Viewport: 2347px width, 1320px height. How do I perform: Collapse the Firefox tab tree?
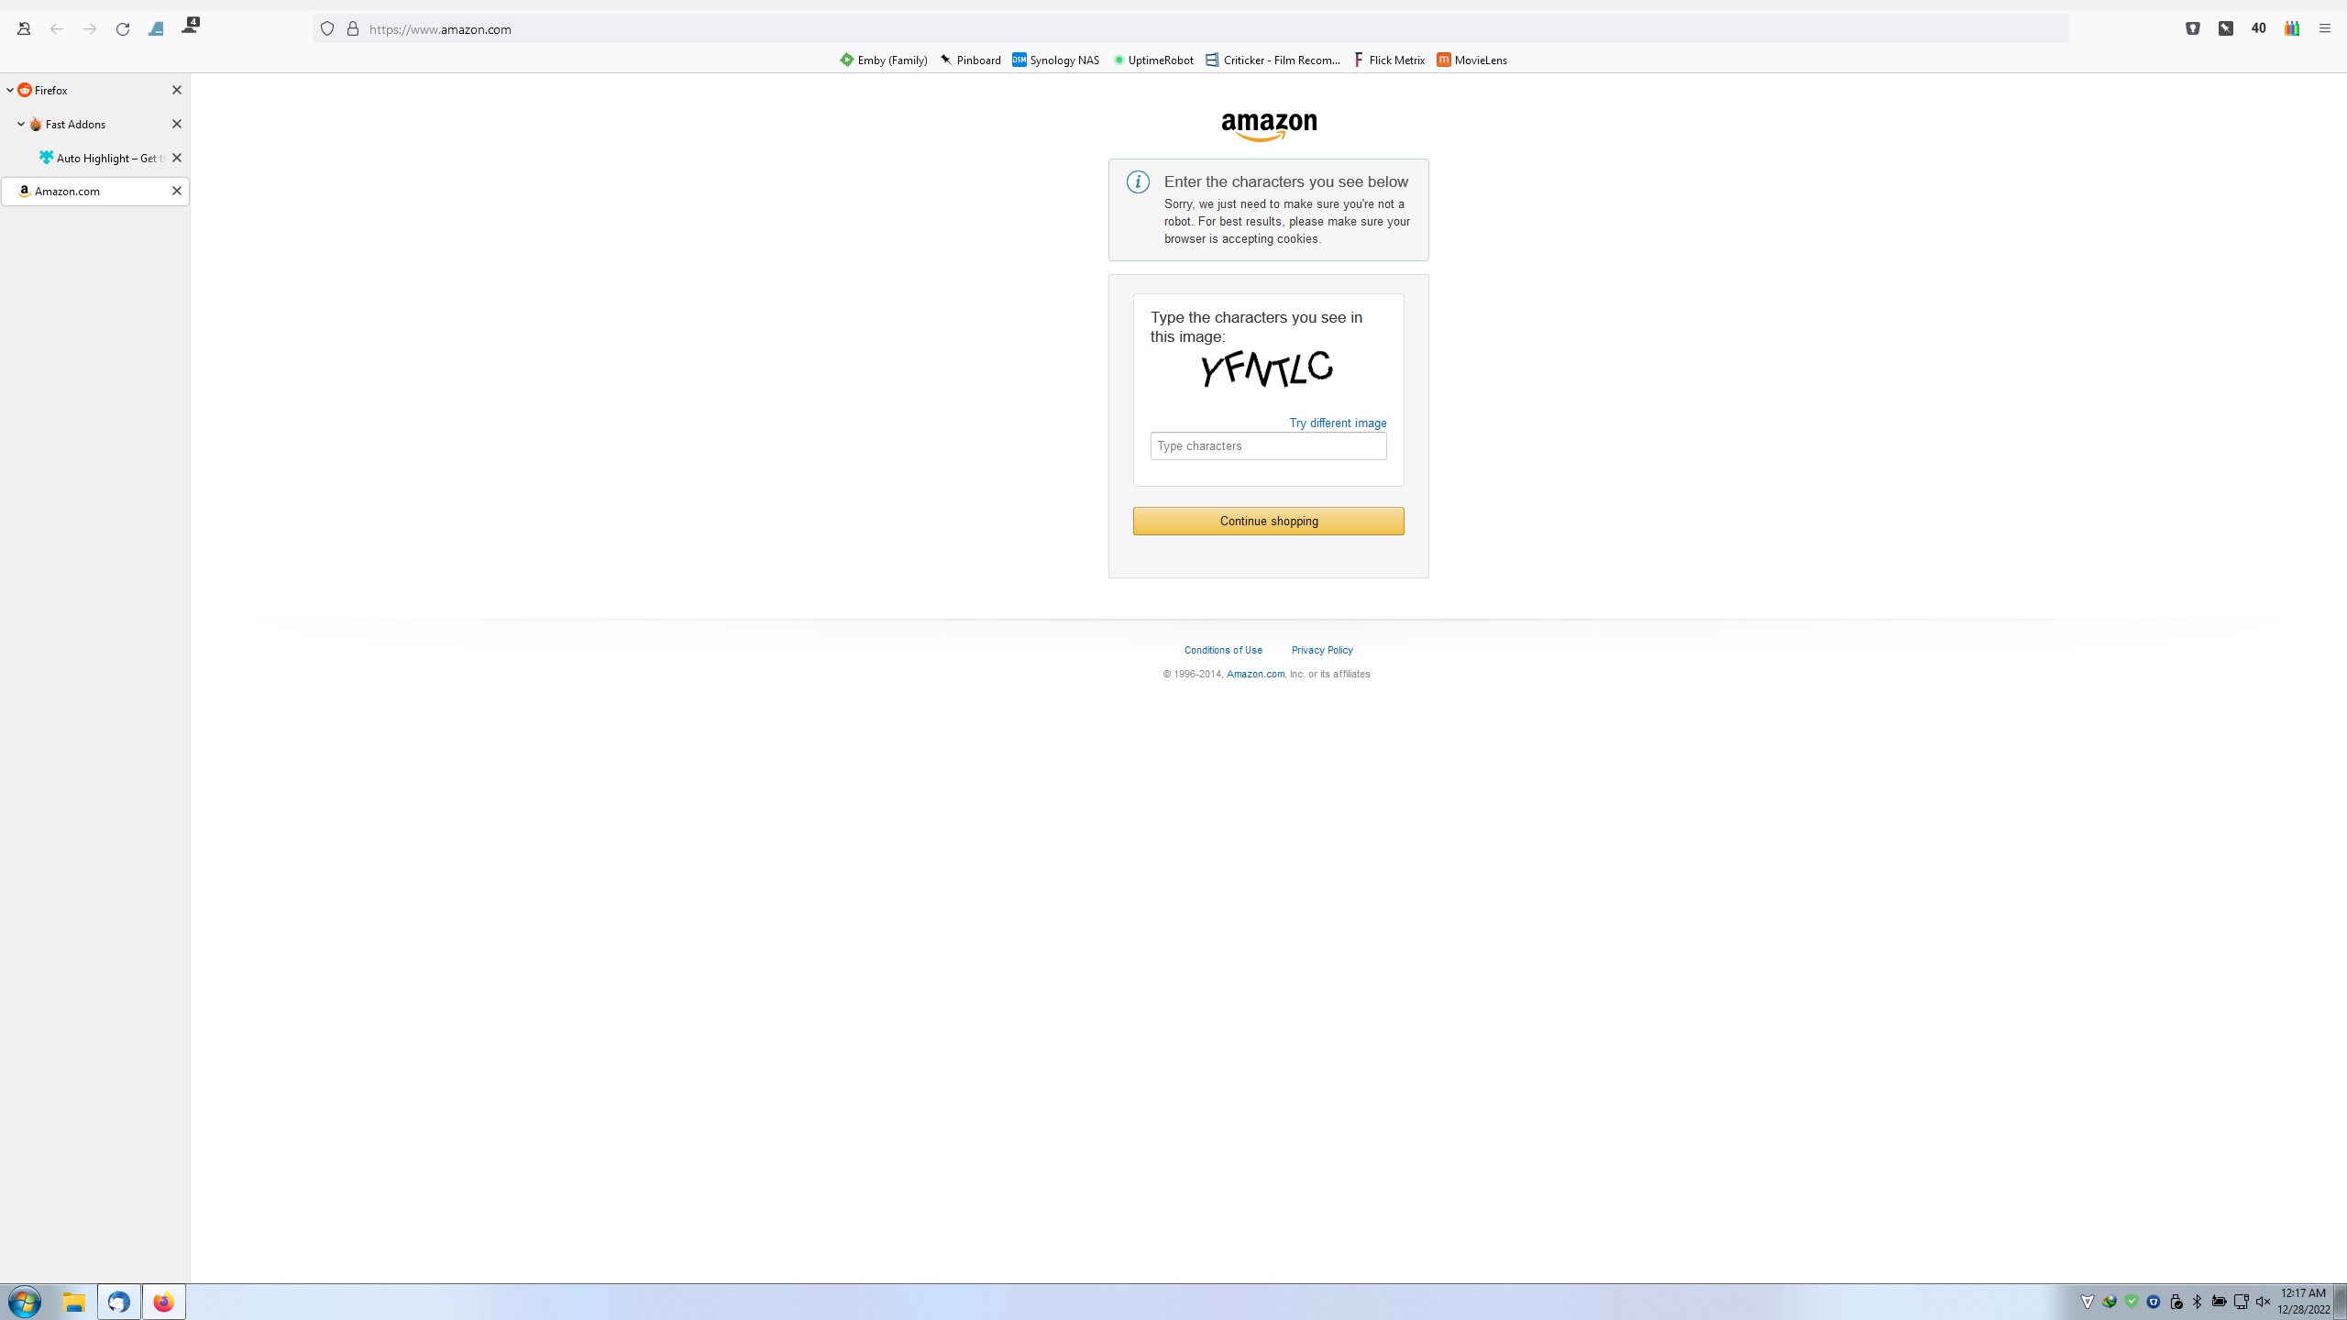click(x=10, y=90)
